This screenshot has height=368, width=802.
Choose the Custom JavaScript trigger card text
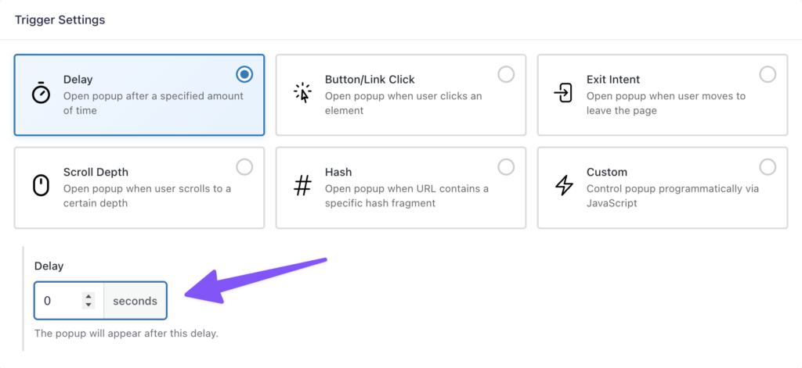pyautogui.click(x=672, y=195)
